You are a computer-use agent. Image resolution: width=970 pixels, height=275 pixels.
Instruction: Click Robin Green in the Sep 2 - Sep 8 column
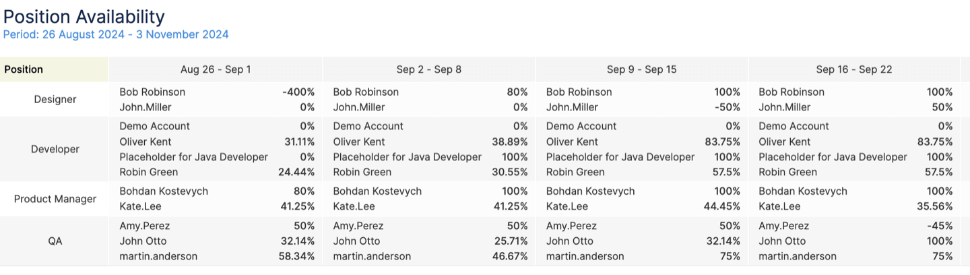pos(362,172)
